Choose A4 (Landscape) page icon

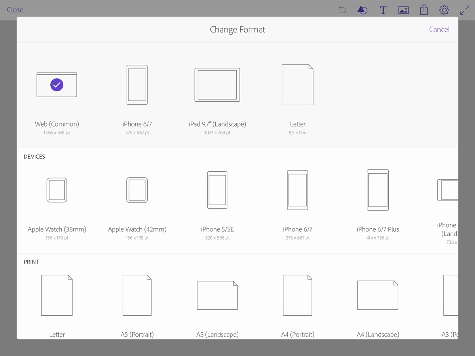coord(378,295)
